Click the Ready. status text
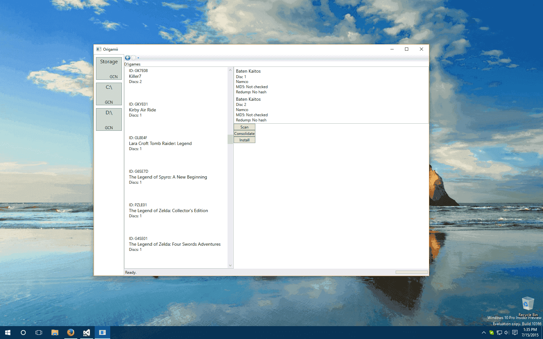 pyautogui.click(x=131, y=272)
